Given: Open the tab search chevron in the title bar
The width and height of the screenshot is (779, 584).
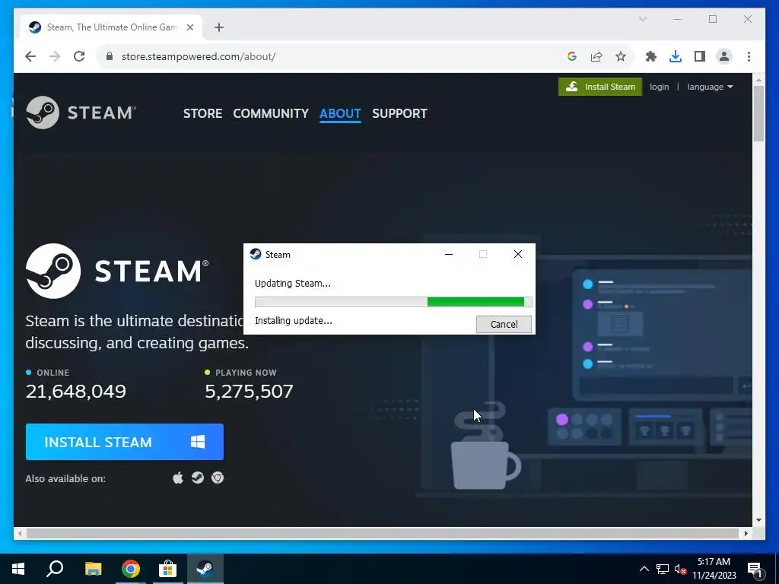Looking at the screenshot, I should tap(642, 19).
